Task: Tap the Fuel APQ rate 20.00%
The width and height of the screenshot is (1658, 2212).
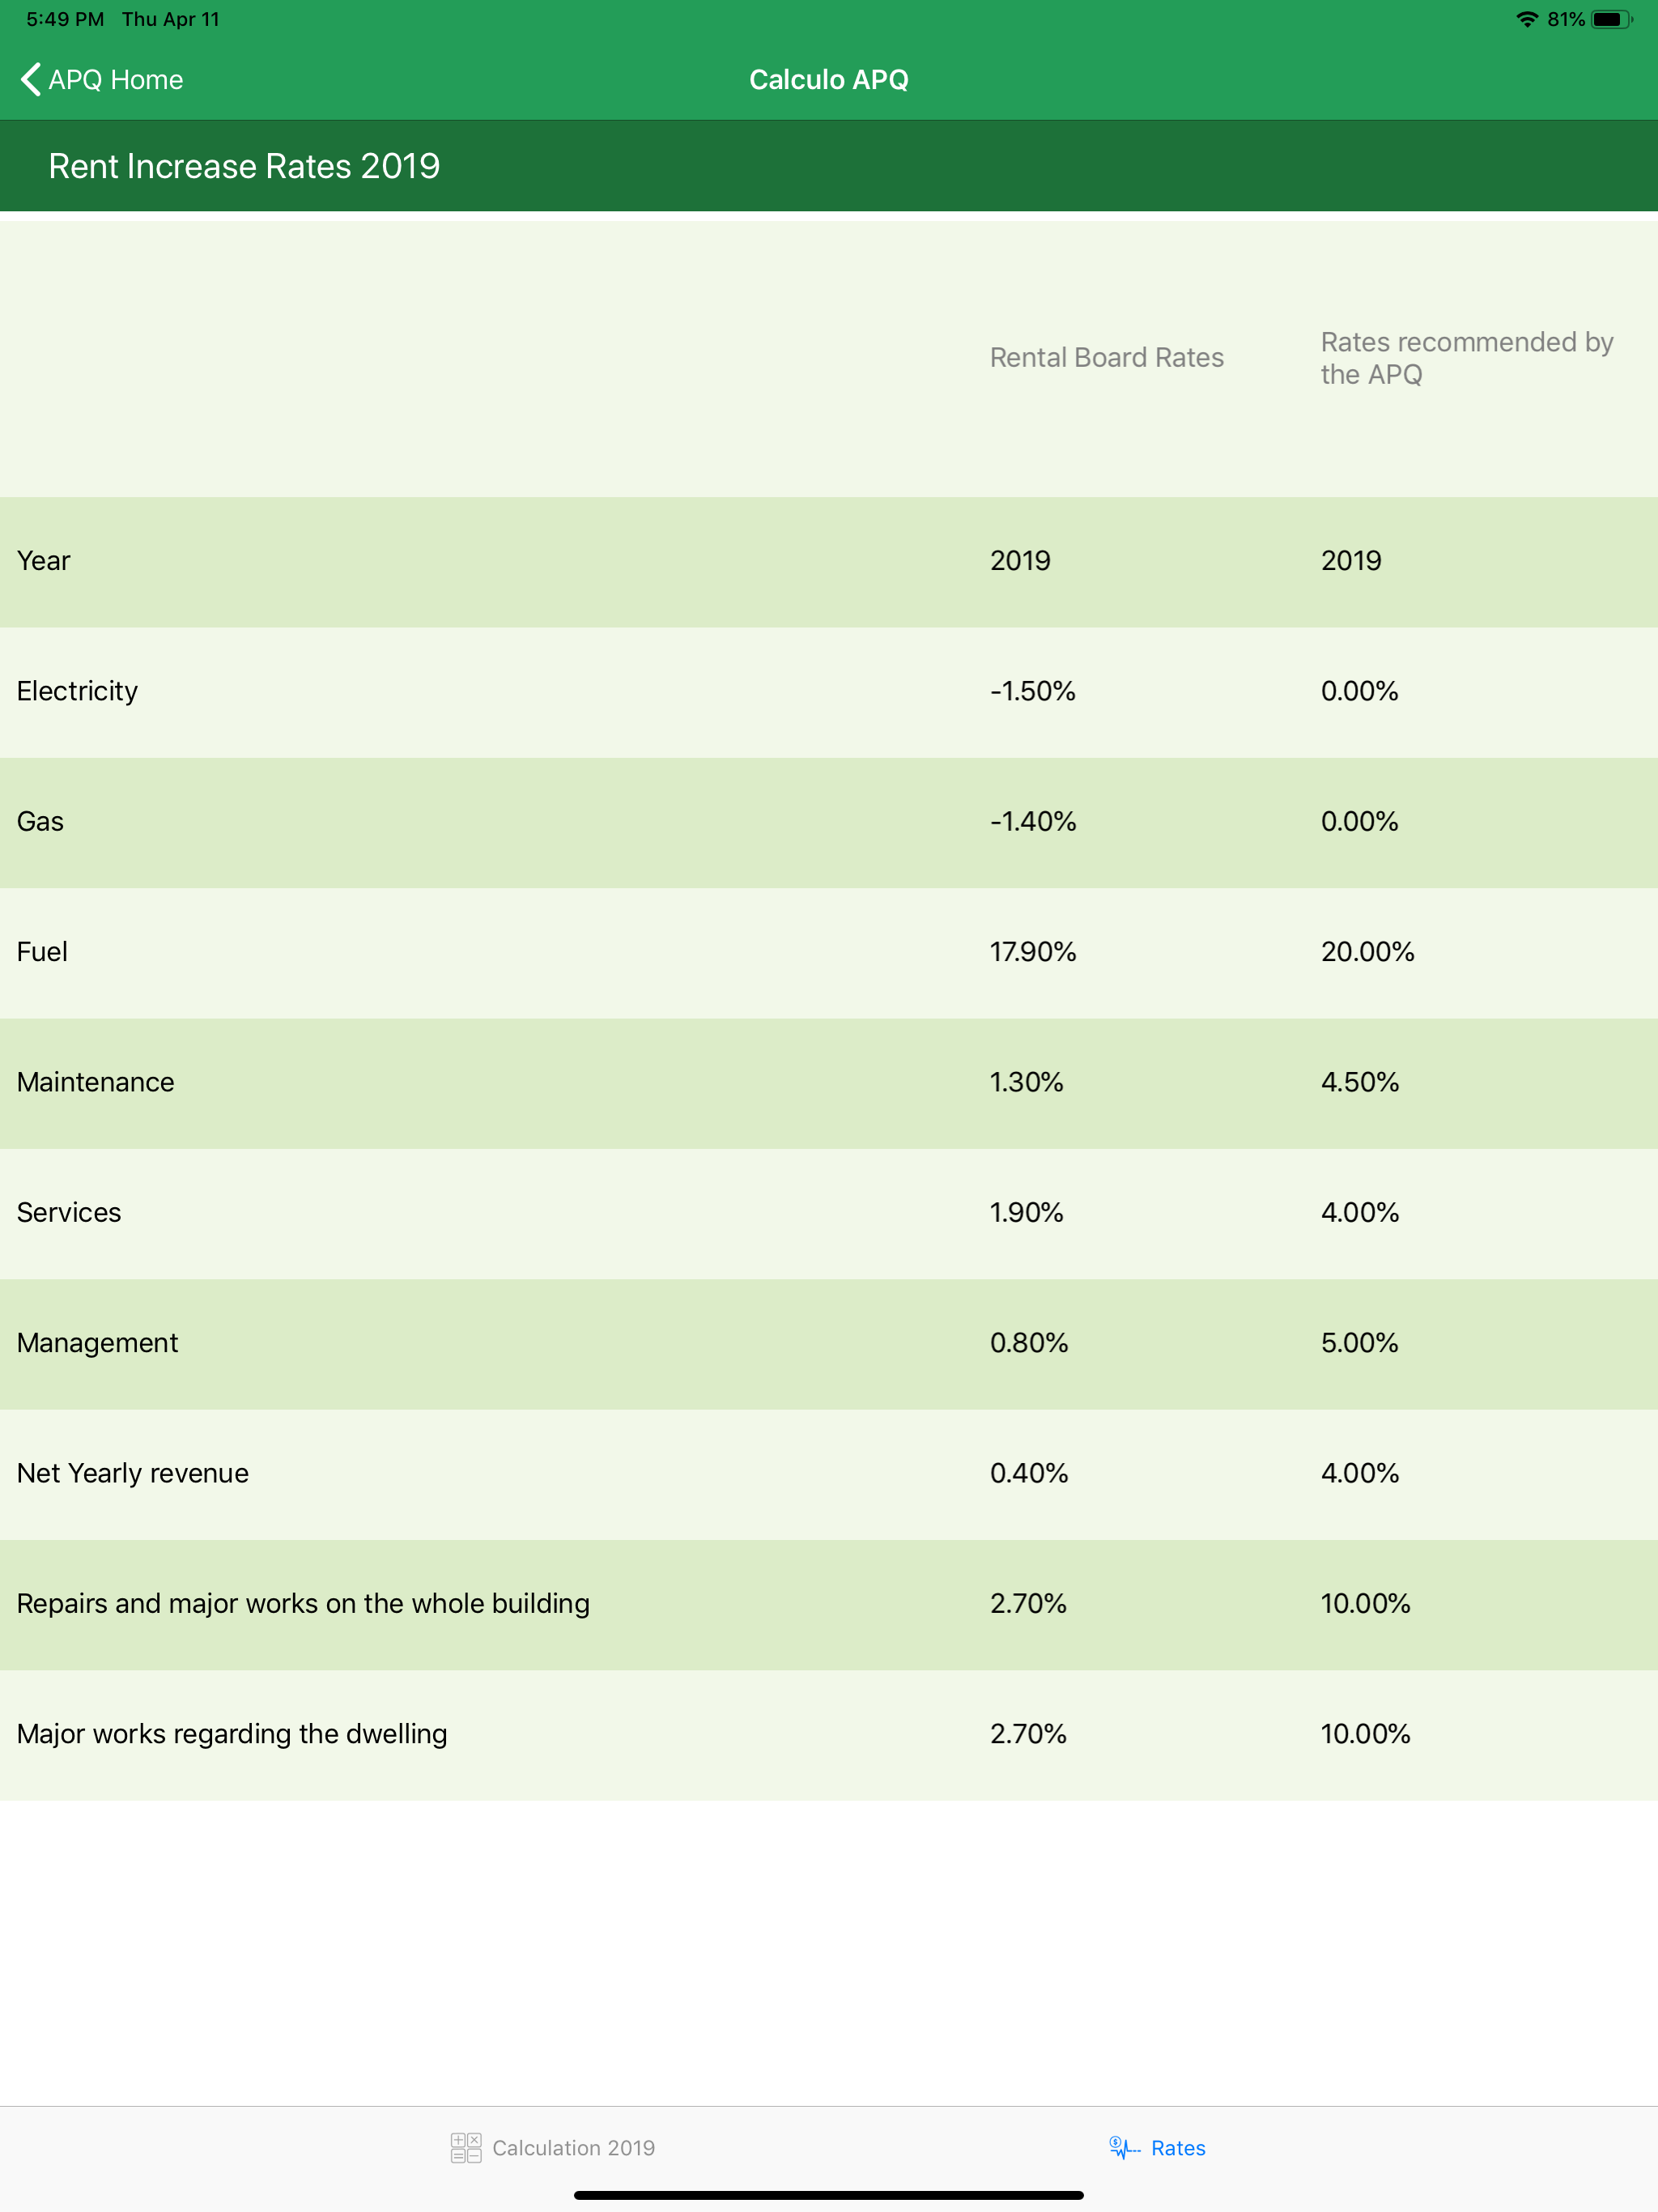Action: (x=1367, y=951)
